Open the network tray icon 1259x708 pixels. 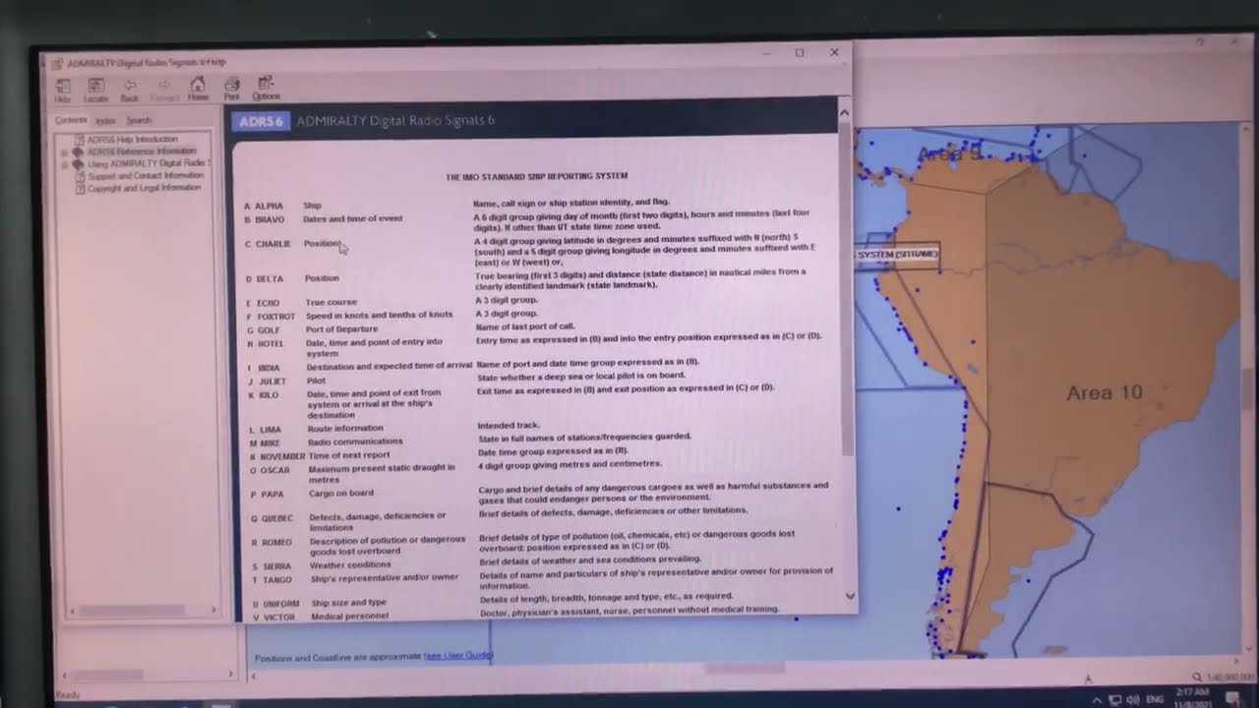coord(1114,700)
